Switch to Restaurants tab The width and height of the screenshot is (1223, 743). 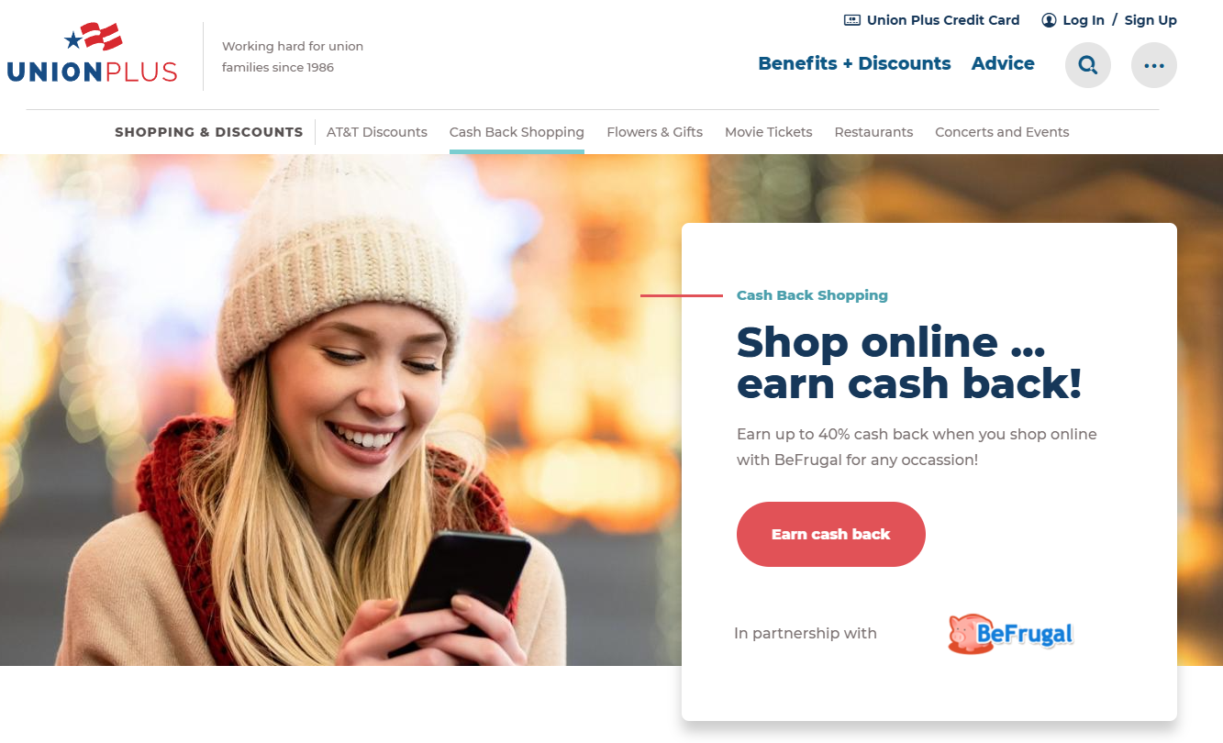[x=873, y=132]
